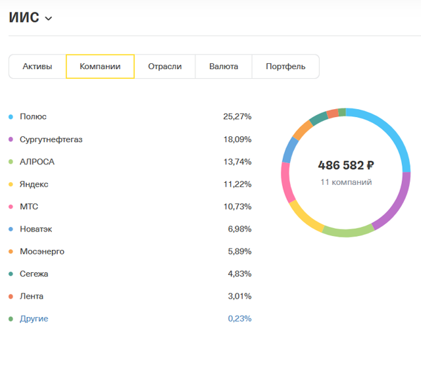
Task: Click the Яндекс company name
Action: (x=34, y=184)
